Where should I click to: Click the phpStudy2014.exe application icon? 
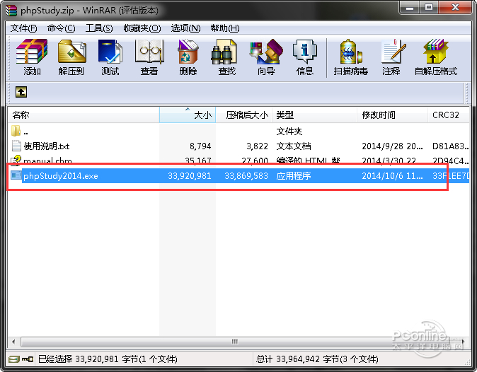16,175
